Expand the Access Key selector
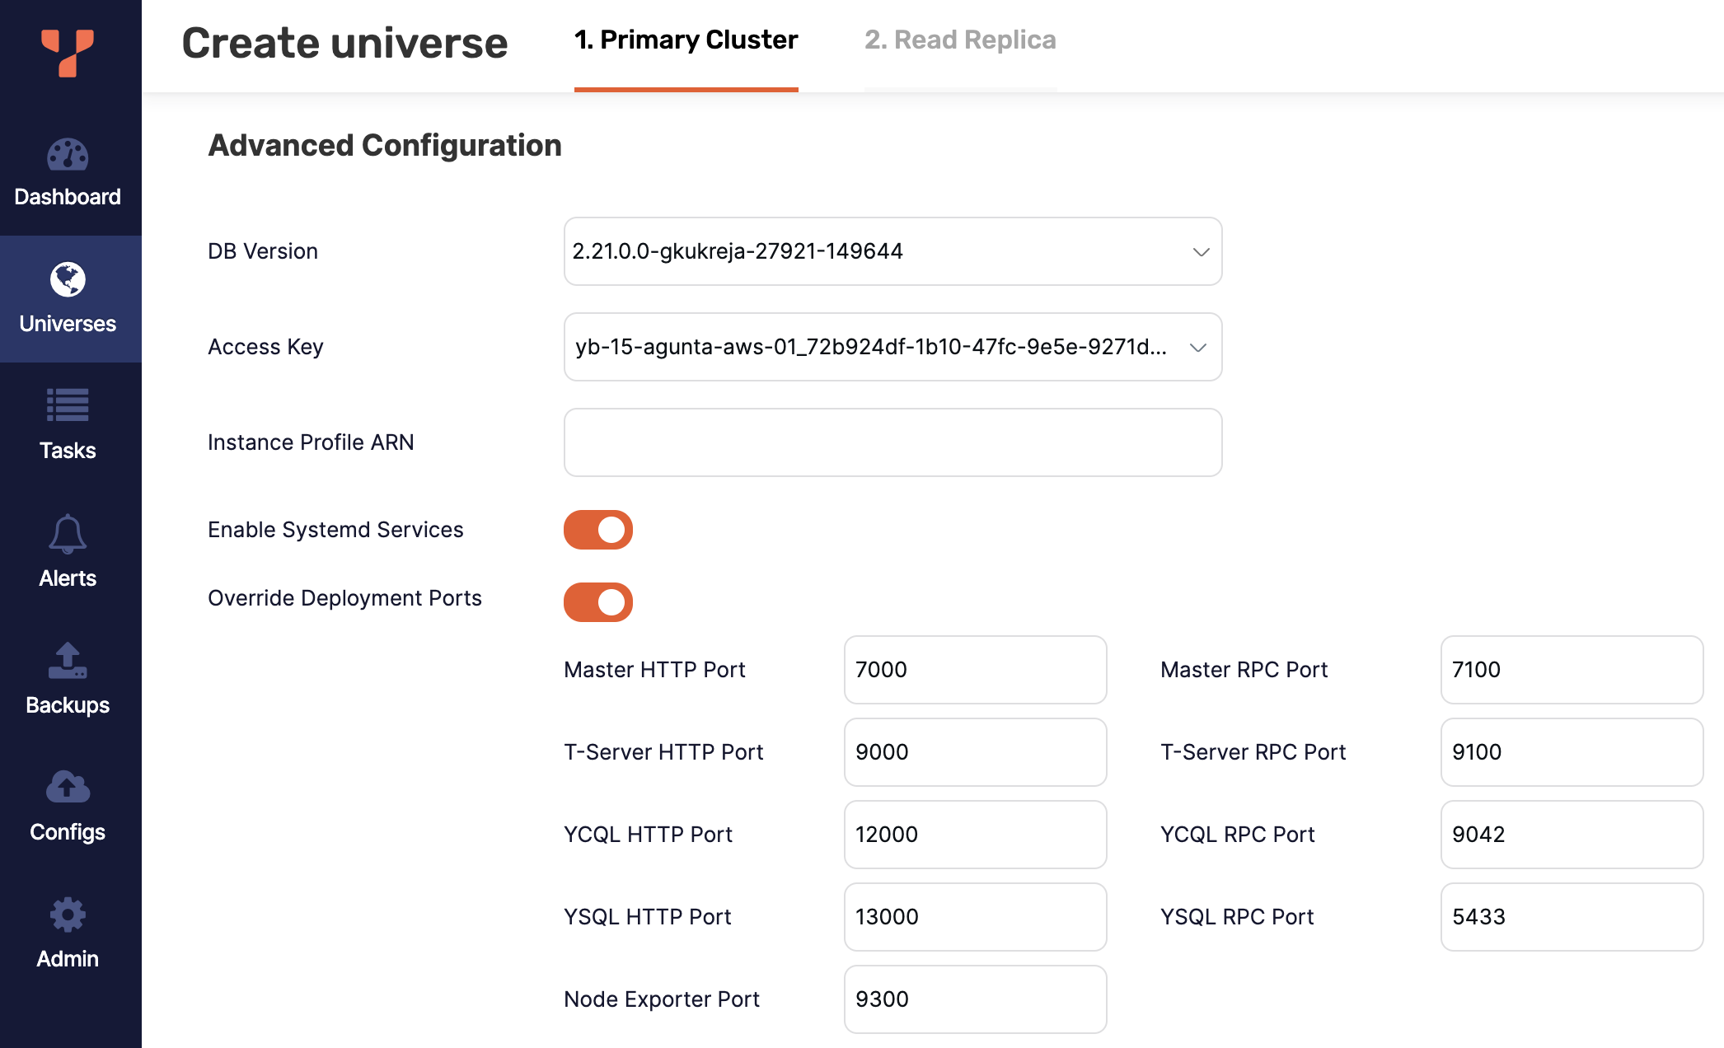1724x1048 pixels. pyautogui.click(x=892, y=347)
